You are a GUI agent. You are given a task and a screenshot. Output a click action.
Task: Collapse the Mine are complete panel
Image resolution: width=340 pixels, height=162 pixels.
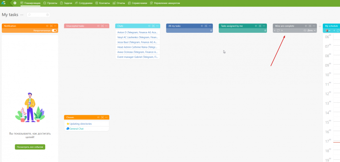click(x=306, y=26)
